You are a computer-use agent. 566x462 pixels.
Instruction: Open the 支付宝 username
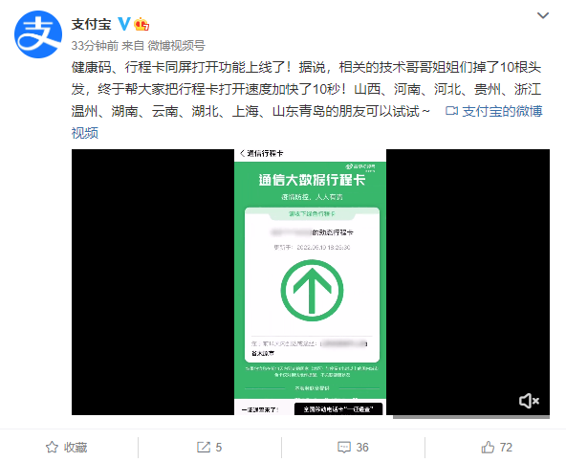coord(92,24)
